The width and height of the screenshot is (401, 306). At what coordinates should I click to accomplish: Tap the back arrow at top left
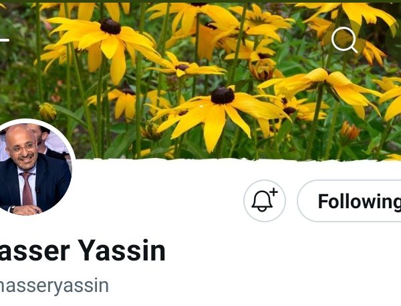tap(4, 40)
